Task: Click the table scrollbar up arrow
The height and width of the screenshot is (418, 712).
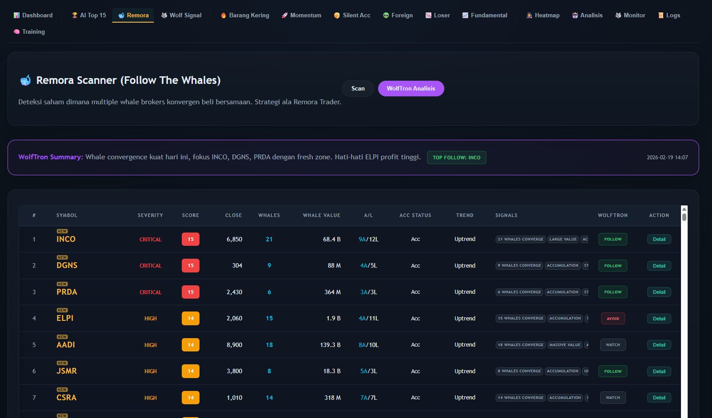Action: 684,209
